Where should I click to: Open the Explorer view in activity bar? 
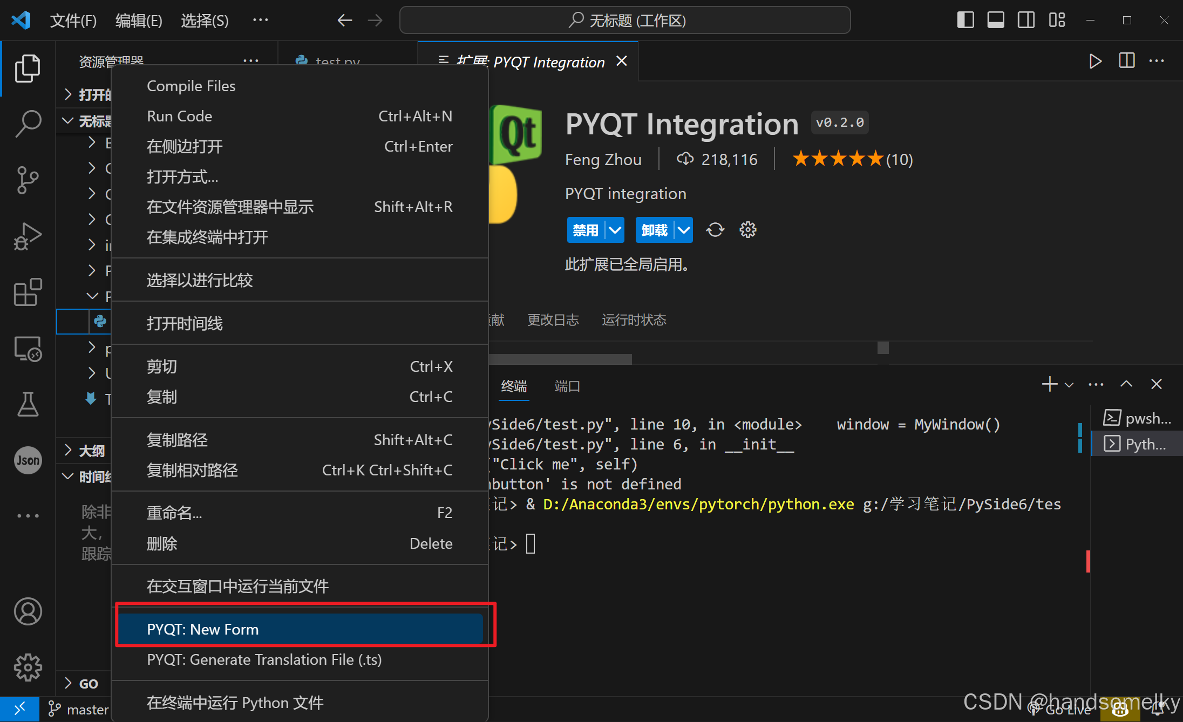click(x=28, y=69)
